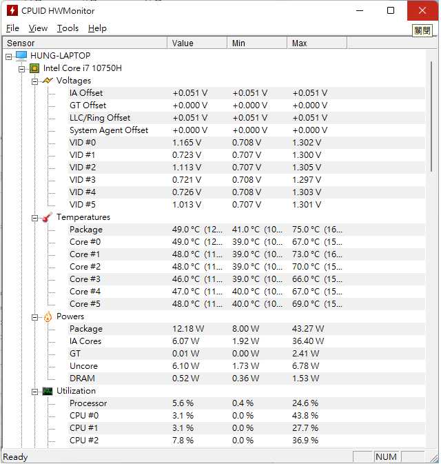Select the Core #0 temperature row
441x464 pixels.
click(x=247, y=243)
